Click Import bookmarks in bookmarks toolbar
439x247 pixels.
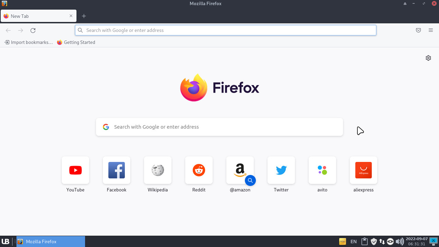(x=29, y=42)
